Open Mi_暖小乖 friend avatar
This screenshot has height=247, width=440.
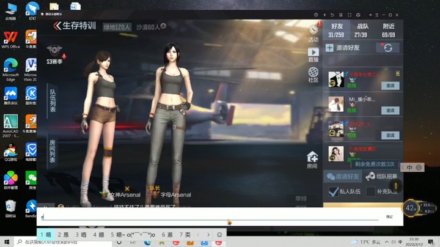[x=336, y=104]
